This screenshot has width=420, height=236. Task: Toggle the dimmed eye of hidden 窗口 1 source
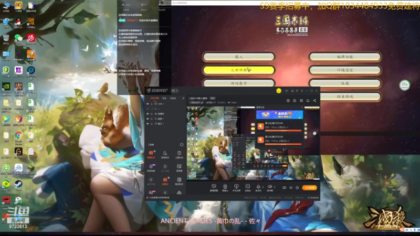point(148,109)
